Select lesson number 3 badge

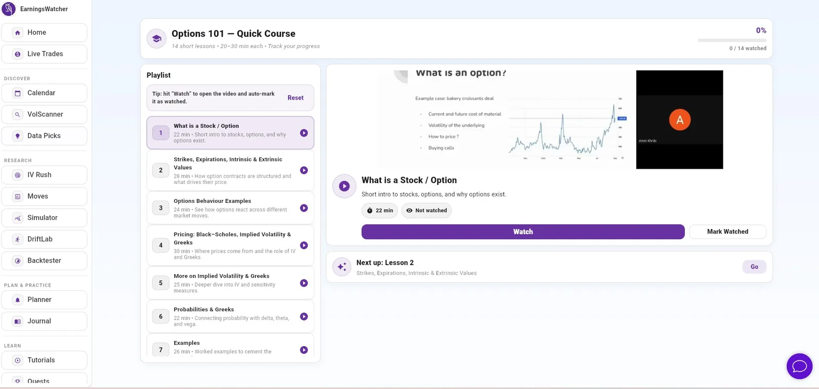pos(161,208)
